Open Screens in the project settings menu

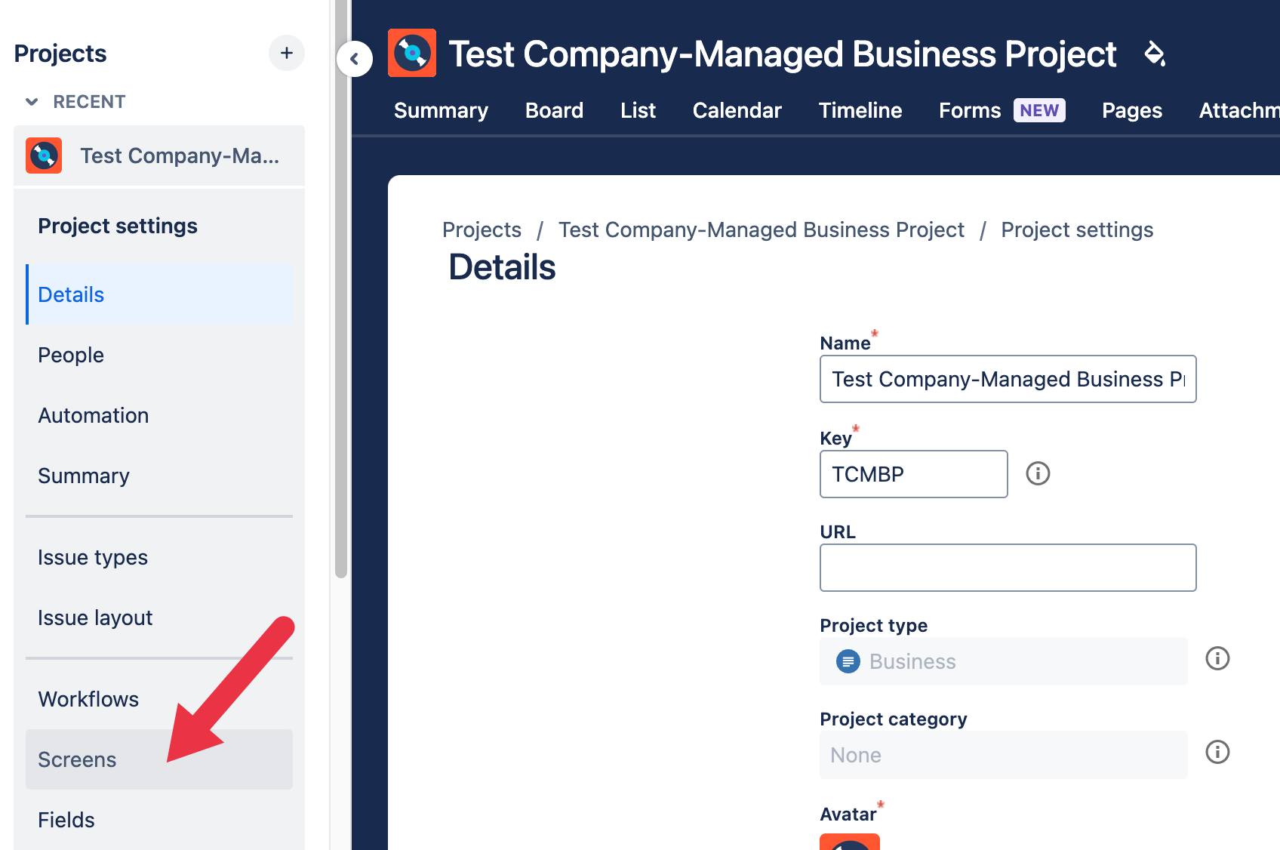pyautogui.click(x=77, y=759)
